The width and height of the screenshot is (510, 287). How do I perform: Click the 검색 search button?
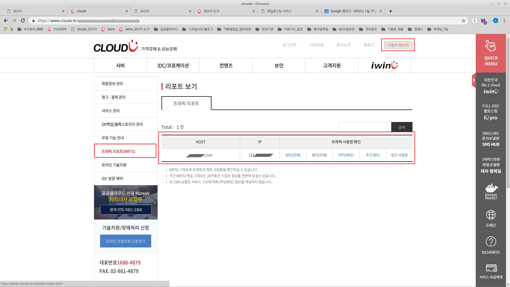402,127
